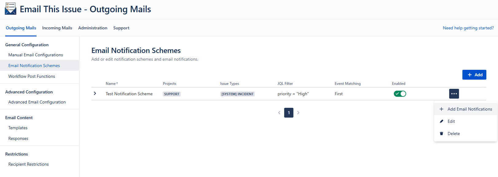Viewport: 498px width, 177px height.
Task: Click the three-dots actions button
Action: 454,94
